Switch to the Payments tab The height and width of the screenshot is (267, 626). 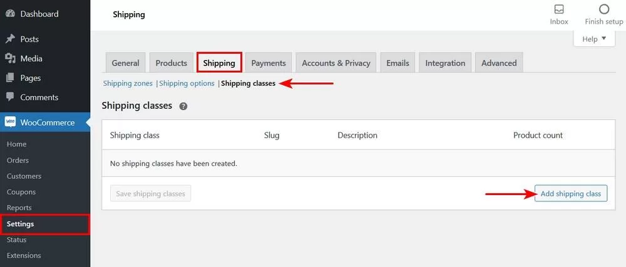click(269, 63)
